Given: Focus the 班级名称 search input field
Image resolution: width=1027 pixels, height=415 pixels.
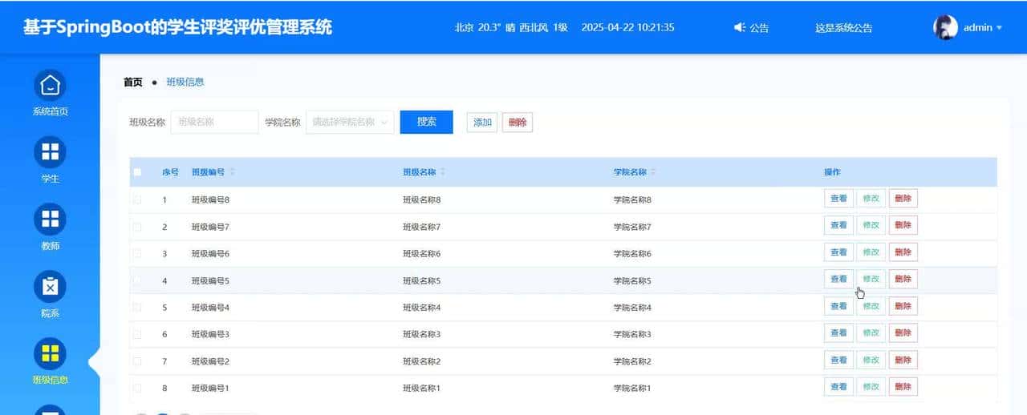Looking at the screenshot, I should (x=214, y=123).
